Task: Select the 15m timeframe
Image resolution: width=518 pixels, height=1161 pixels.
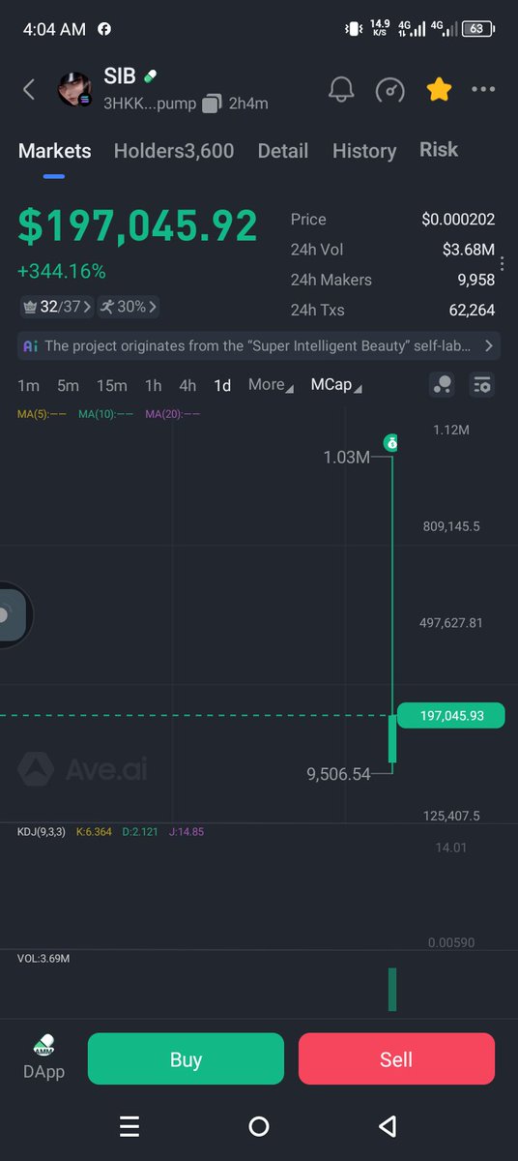Action: point(111,385)
